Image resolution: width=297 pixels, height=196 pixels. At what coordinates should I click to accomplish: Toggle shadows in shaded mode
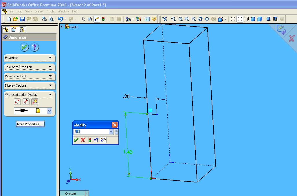point(268,19)
